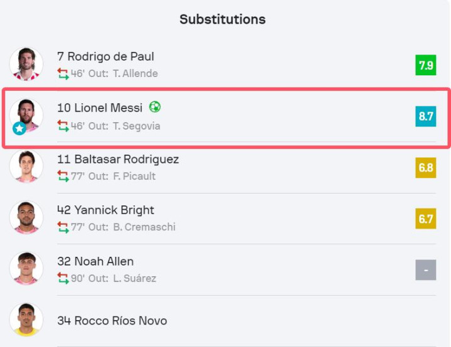Click Yannick Bright's 6.7 rating

426,219
